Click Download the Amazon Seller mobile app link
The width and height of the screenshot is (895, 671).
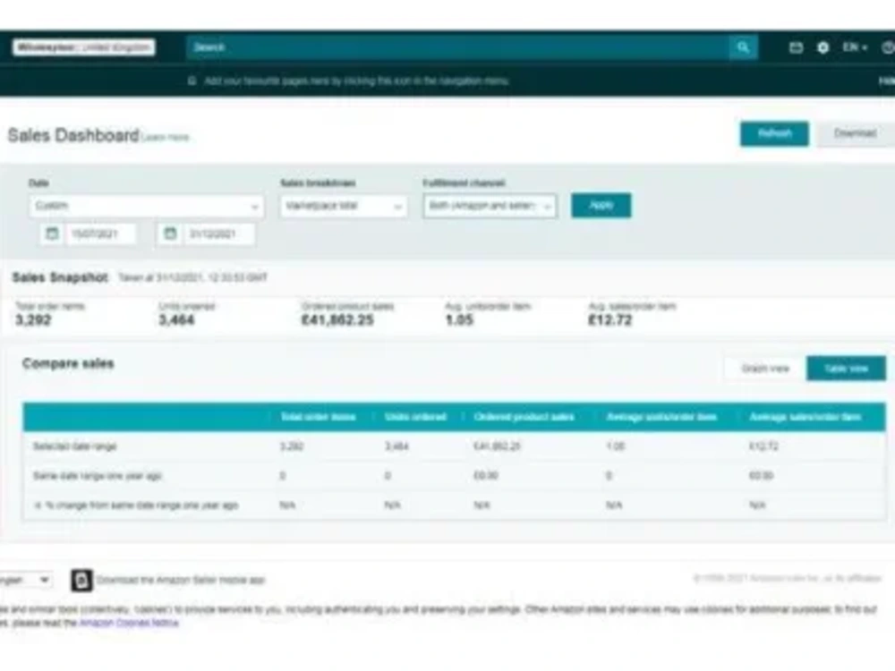point(181,581)
